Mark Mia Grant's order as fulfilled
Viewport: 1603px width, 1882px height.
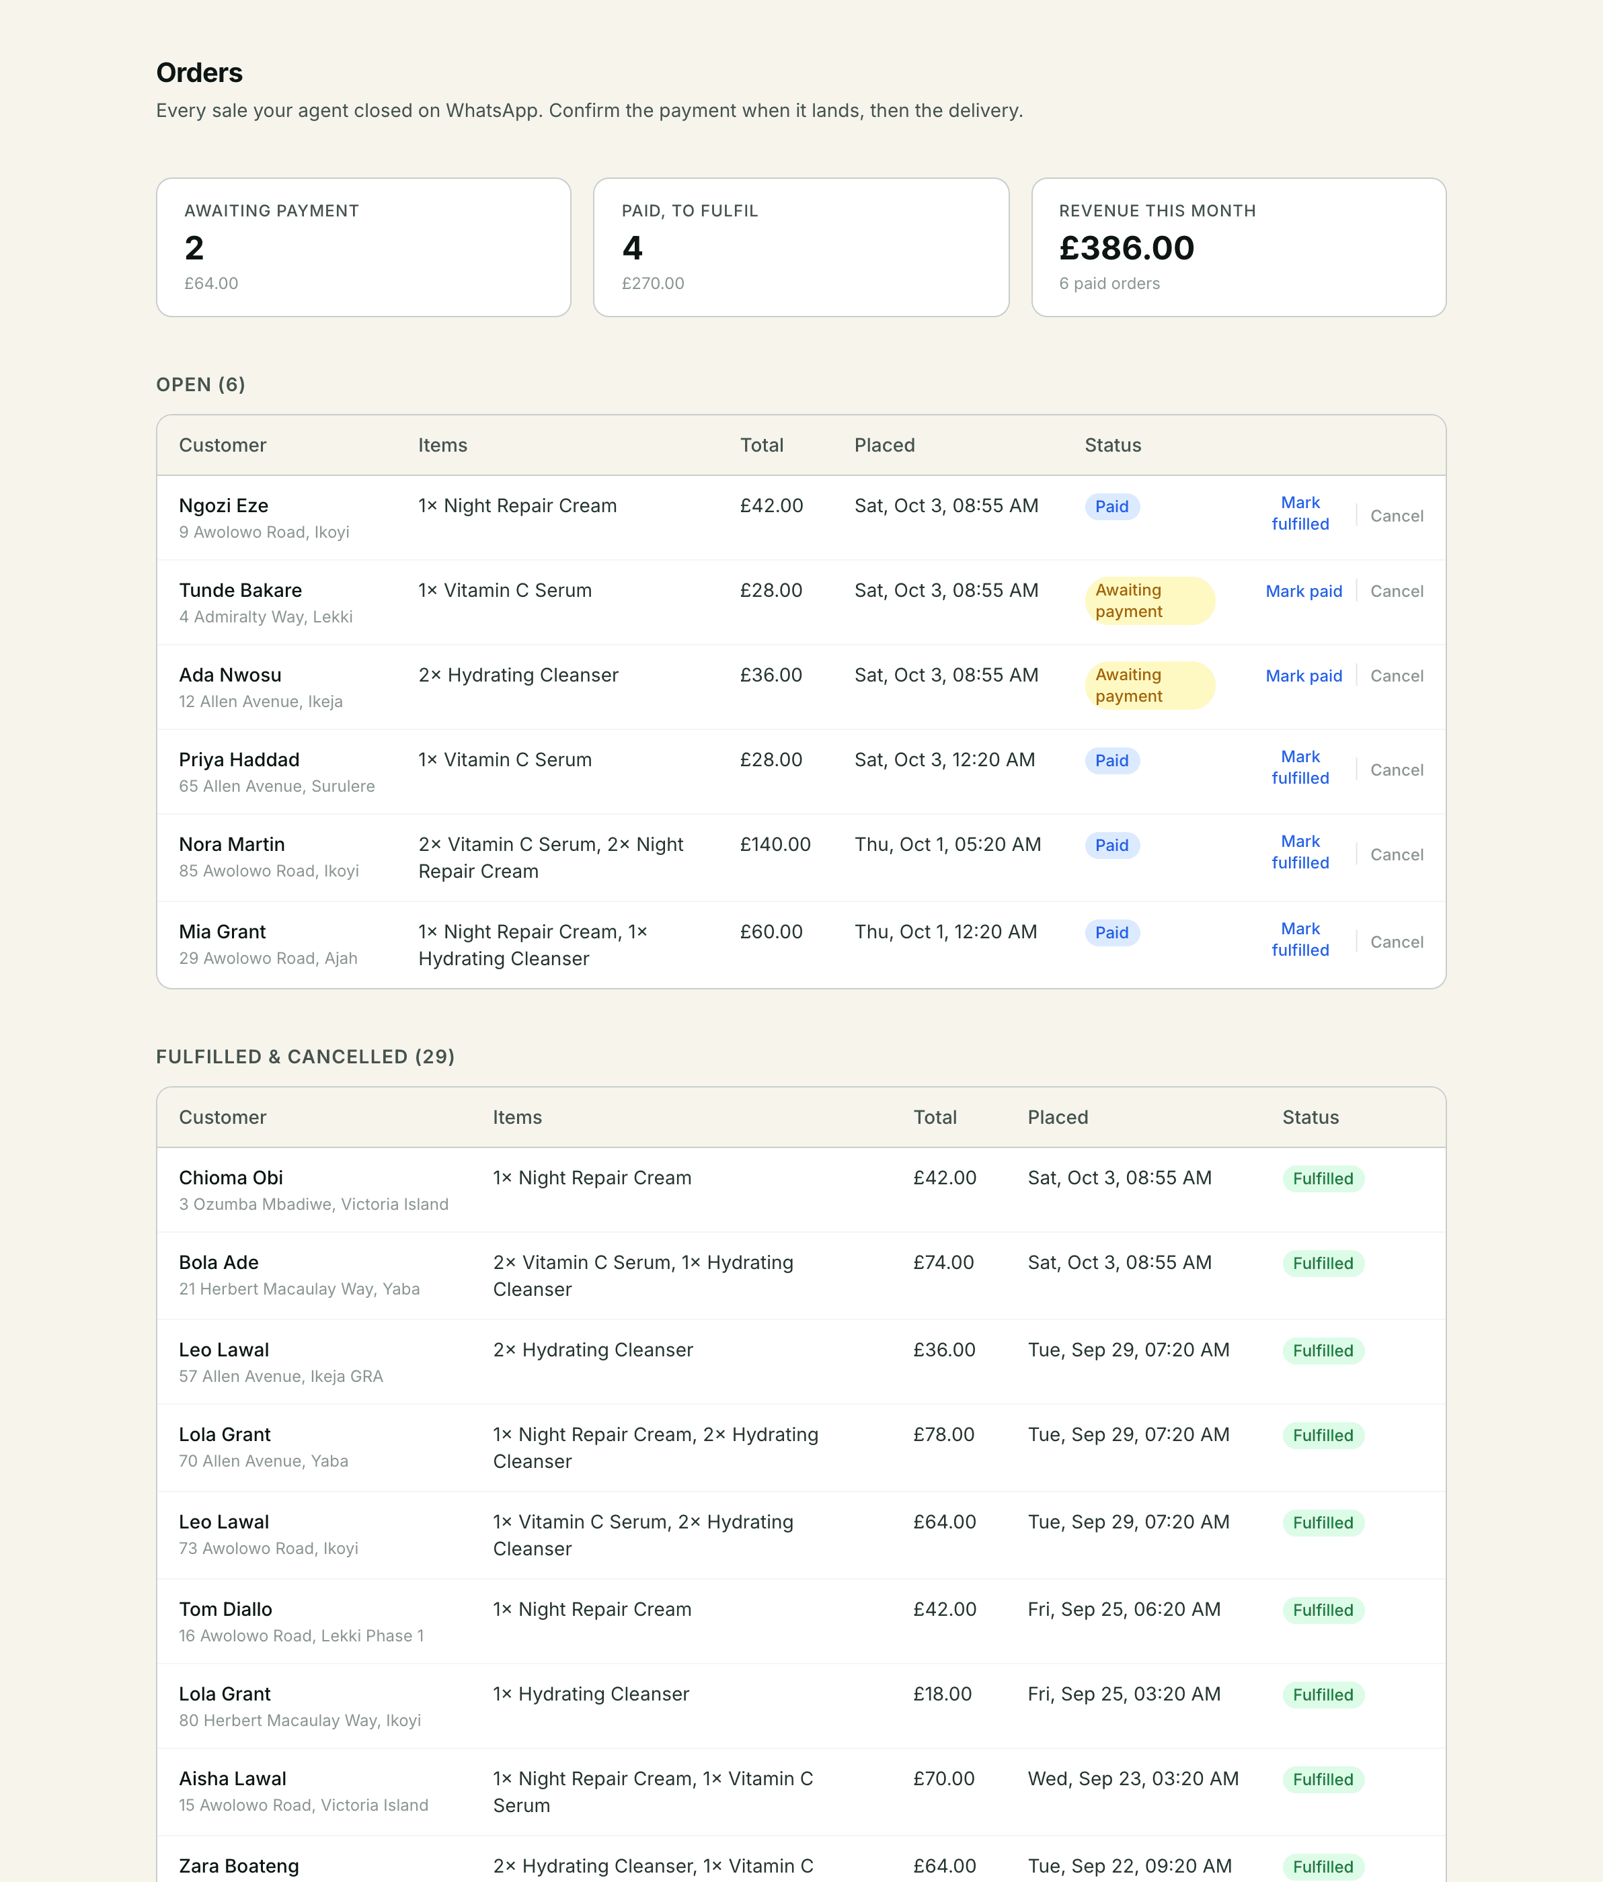1300,939
